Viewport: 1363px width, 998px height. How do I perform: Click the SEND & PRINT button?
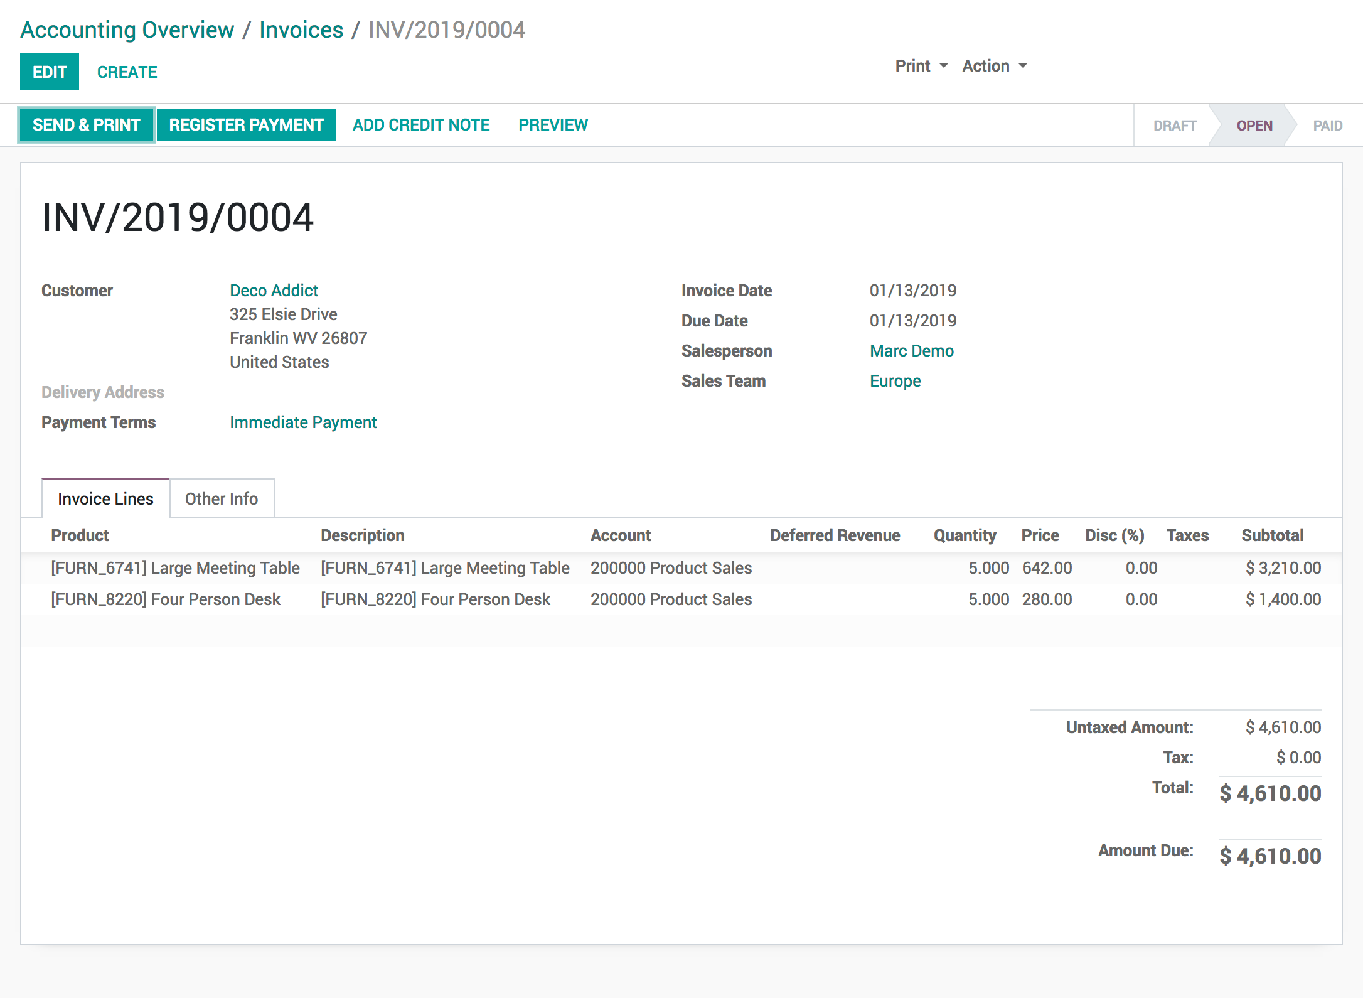tap(86, 125)
